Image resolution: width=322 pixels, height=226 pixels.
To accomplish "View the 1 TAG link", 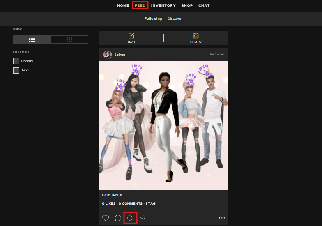I will pos(150,203).
